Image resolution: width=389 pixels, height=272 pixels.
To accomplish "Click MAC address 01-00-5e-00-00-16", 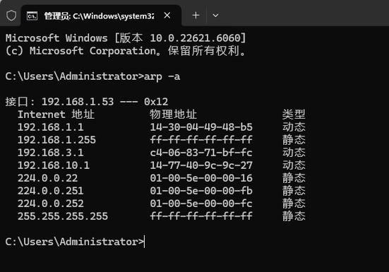I will [x=201, y=178].
